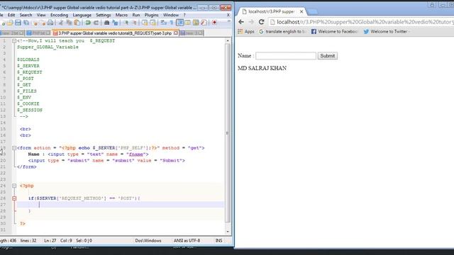
Task: Open Find with binoculars icon
Action: (106, 23)
